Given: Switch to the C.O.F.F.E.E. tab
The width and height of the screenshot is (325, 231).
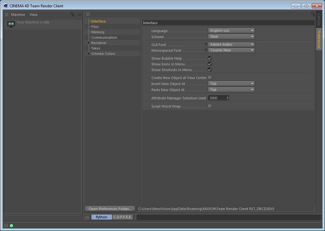Looking at the screenshot, I should coord(123,217).
